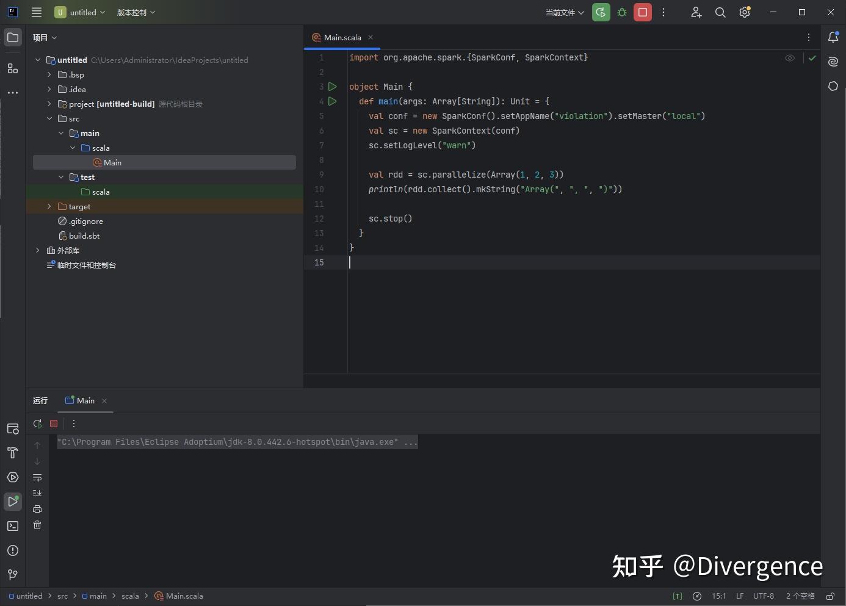Open the Problems tool window
The height and width of the screenshot is (606, 846).
(x=12, y=550)
